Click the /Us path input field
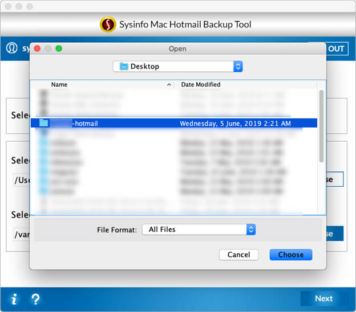Image resolution: width=356 pixels, height=312 pixels. tap(21, 180)
